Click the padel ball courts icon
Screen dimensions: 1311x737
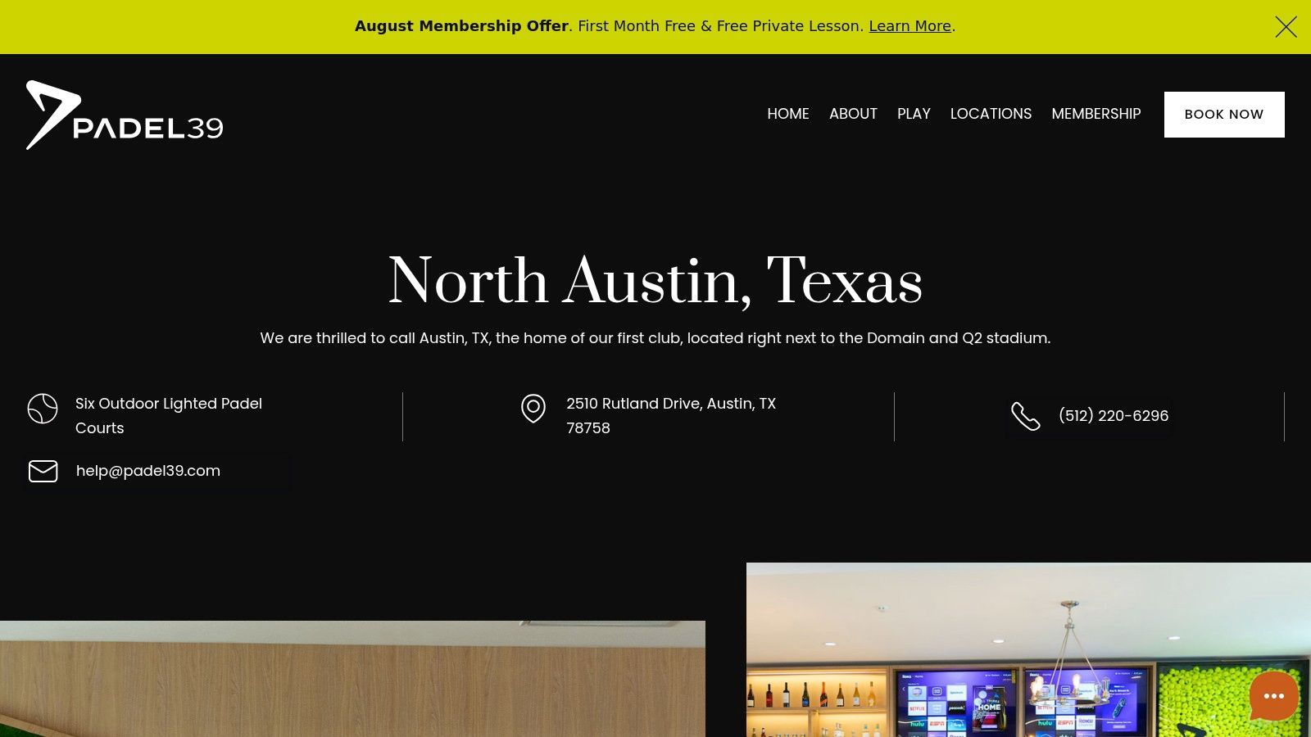pos(43,409)
